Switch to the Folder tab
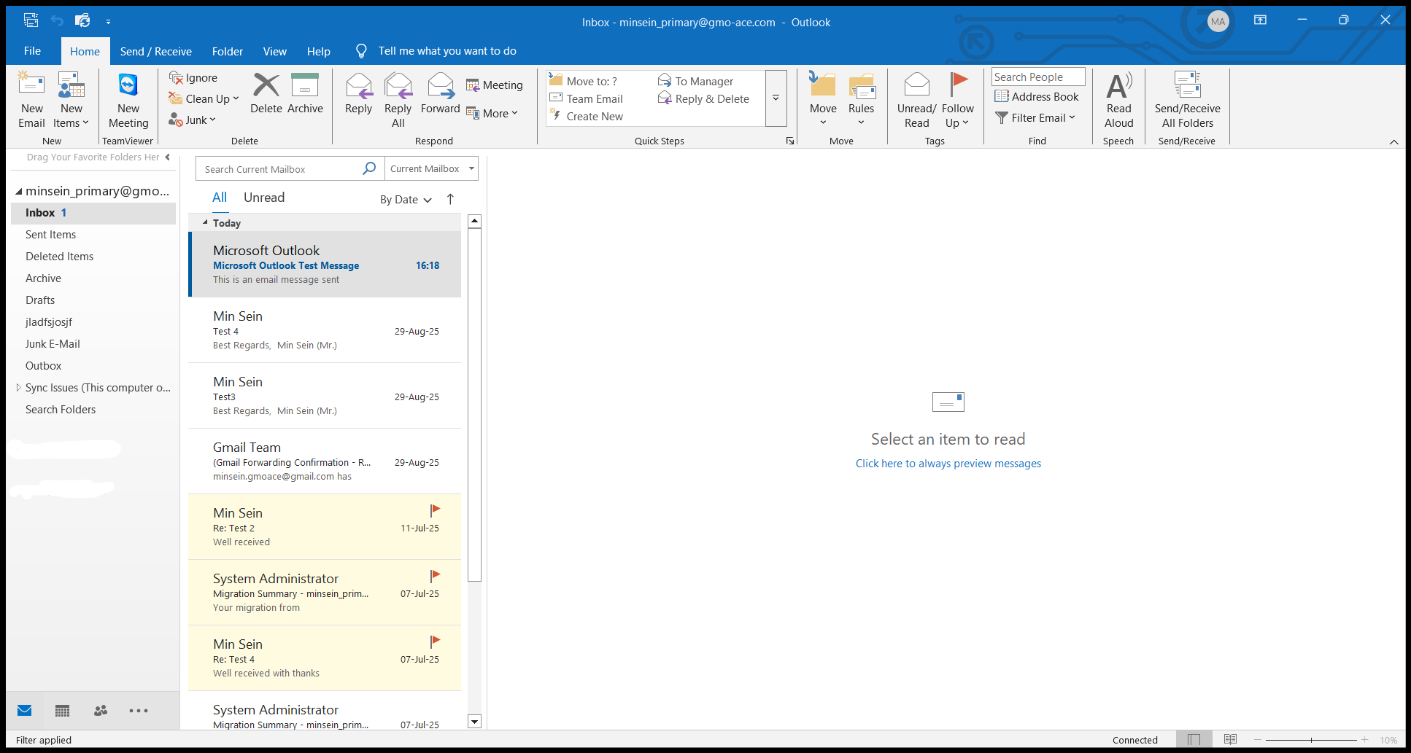The height and width of the screenshot is (753, 1411). click(228, 51)
